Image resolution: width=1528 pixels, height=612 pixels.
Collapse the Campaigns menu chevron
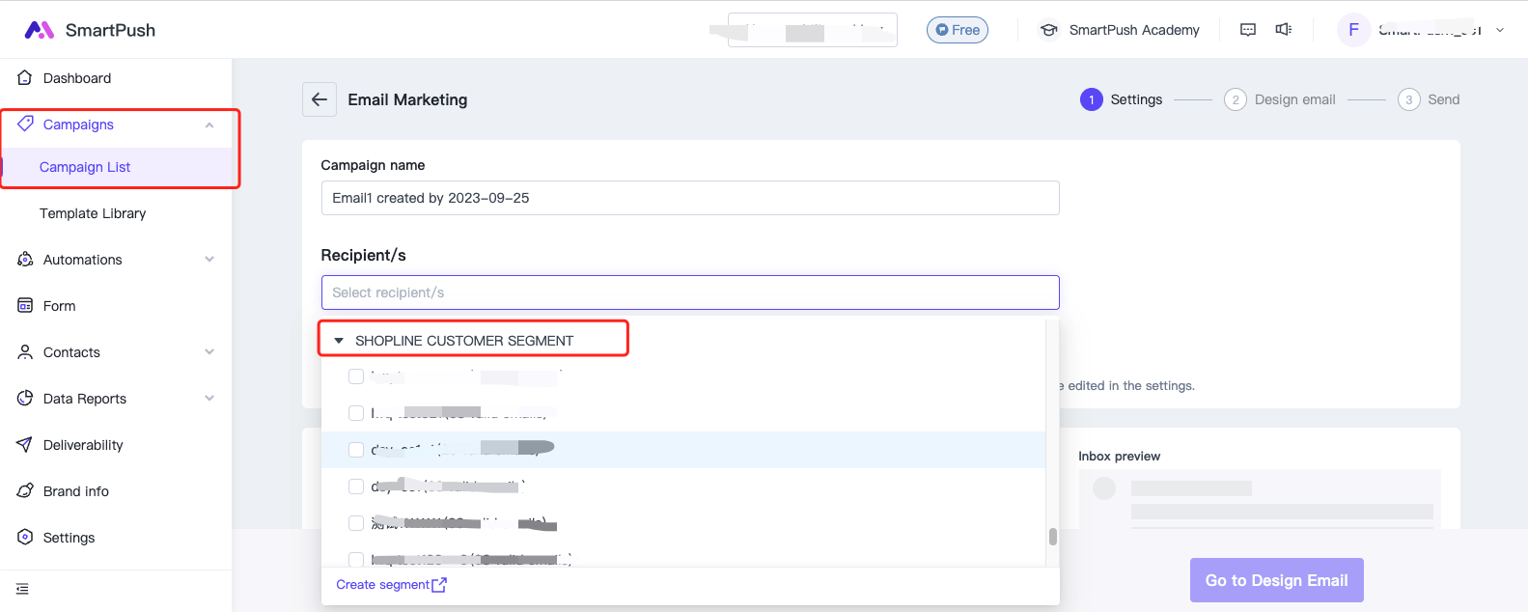point(209,125)
